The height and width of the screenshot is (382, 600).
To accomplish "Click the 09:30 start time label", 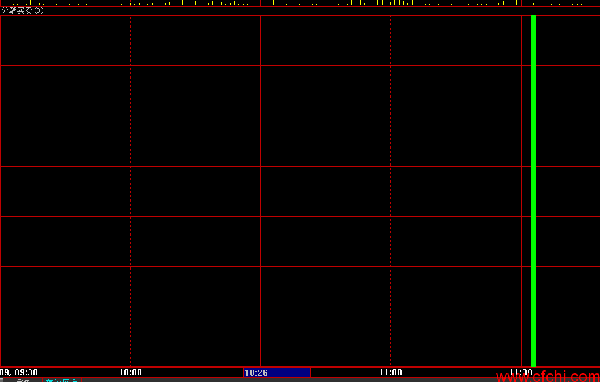I will coord(19,372).
